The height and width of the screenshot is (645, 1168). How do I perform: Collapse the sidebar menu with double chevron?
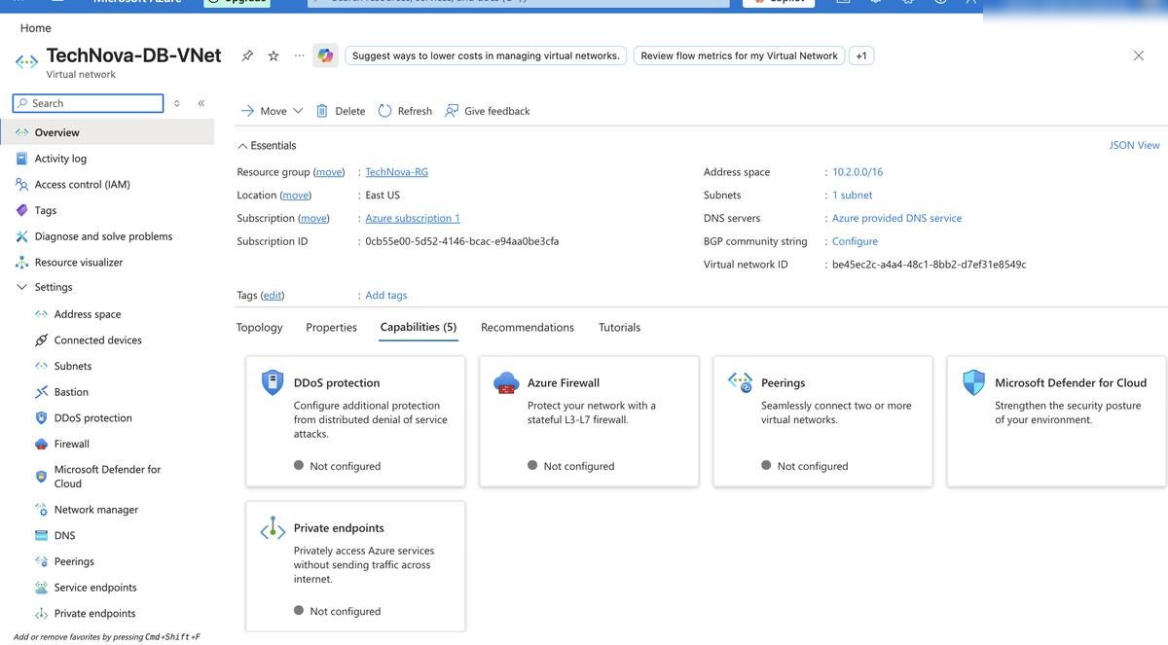click(201, 103)
